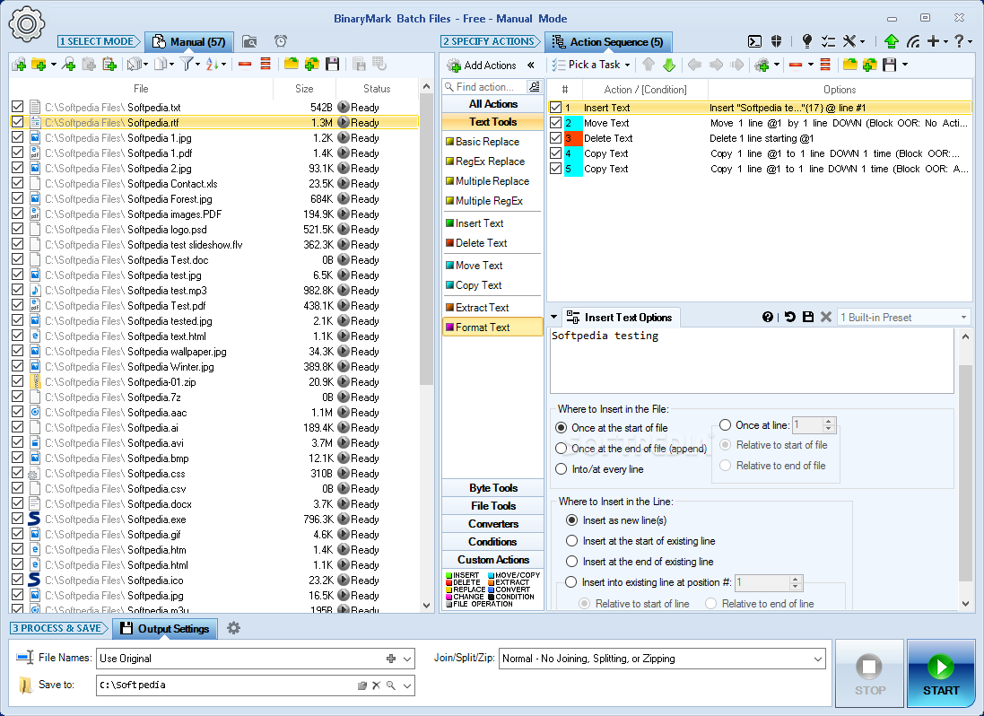Toggle the checkbox for action 2 Move Text

pyautogui.click(x=555, y=123)
